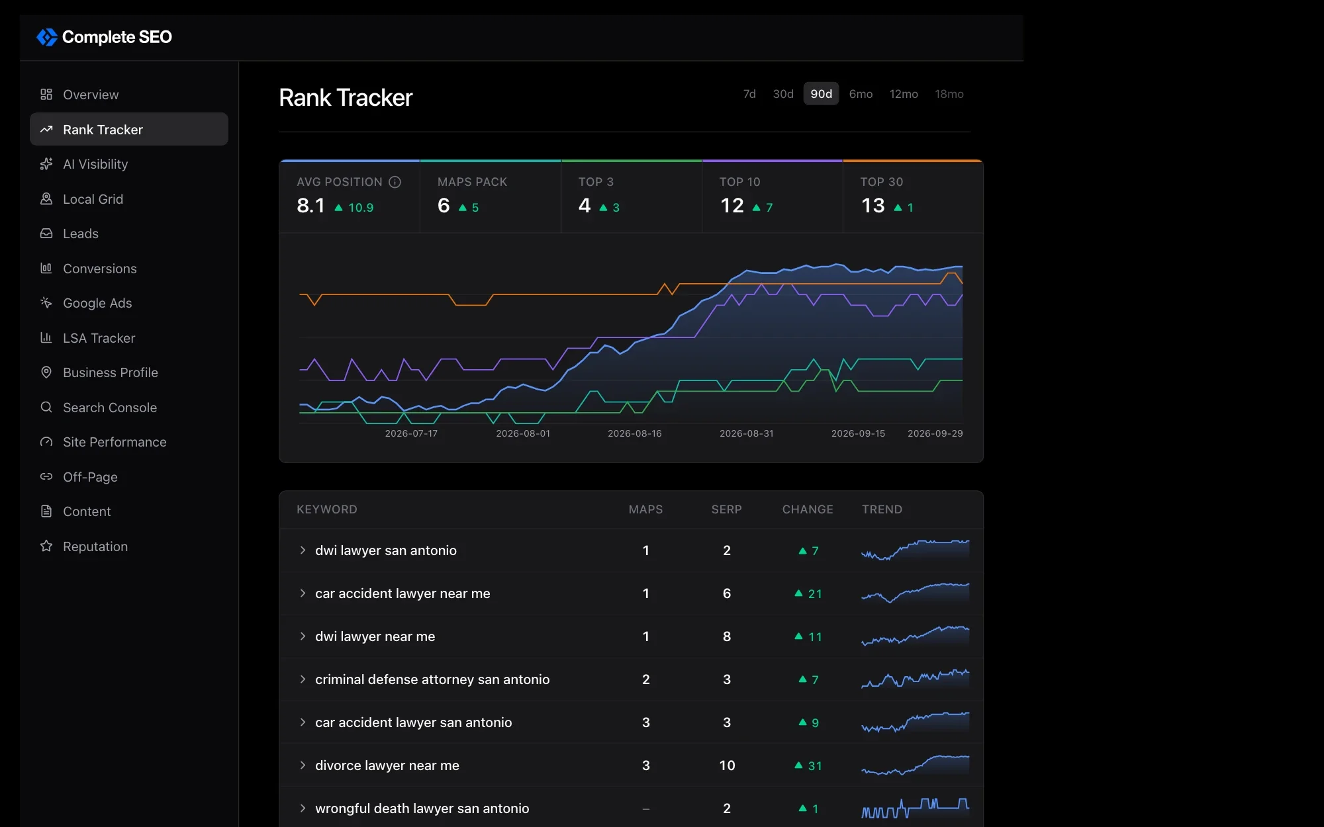Switch time range to 6mo
Image resolution: width=1324 pixels, height=827 pixels.
861,94
